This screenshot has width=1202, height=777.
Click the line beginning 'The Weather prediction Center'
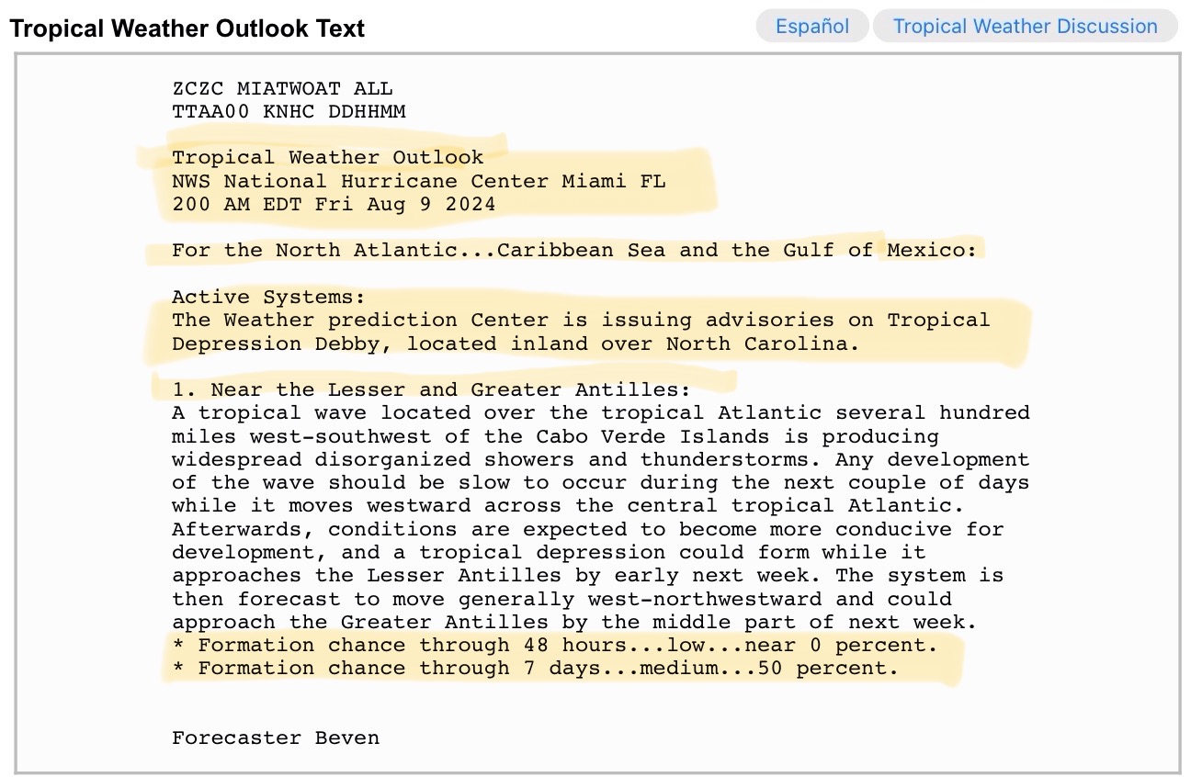[x=581, y=320]
